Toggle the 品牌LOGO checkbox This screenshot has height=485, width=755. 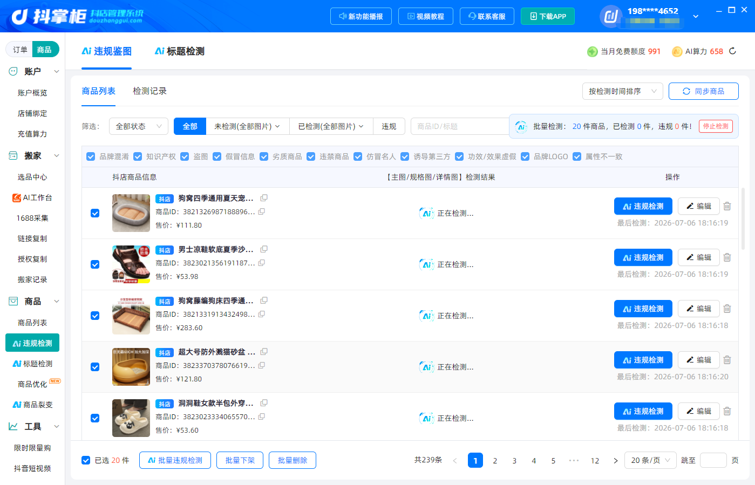coord(525,156)
